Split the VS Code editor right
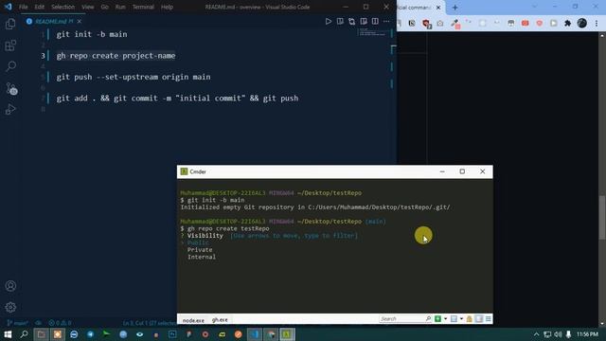The width and height of the screenshot is (606, 341). (375, 21)
